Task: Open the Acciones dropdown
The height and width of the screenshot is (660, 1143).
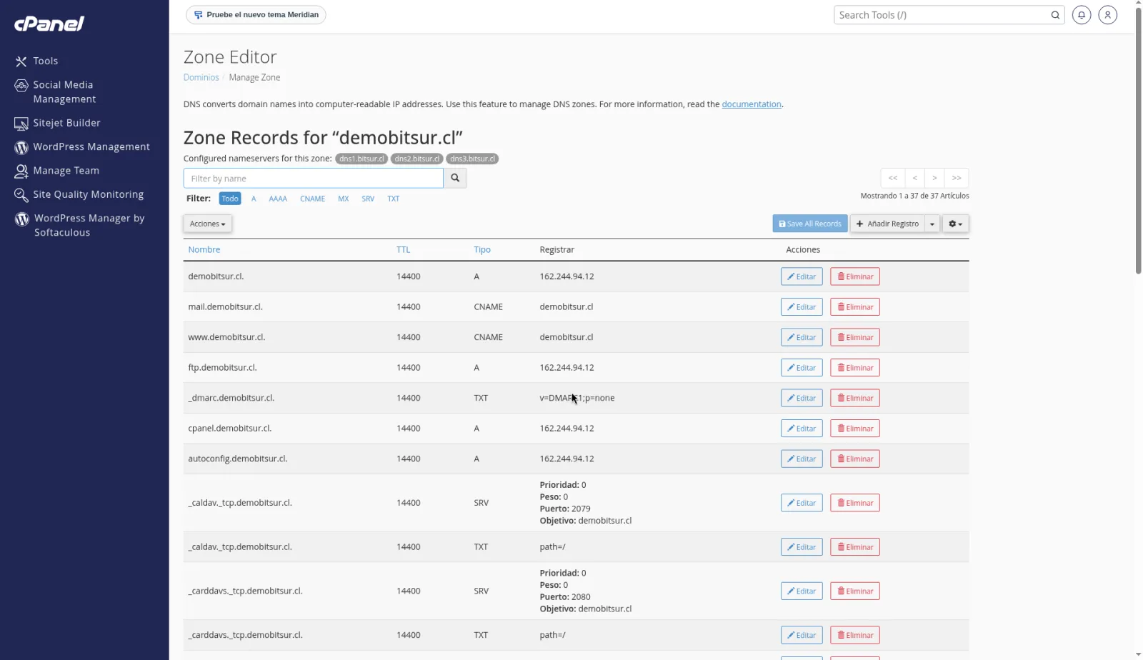Action: point(207,224)
